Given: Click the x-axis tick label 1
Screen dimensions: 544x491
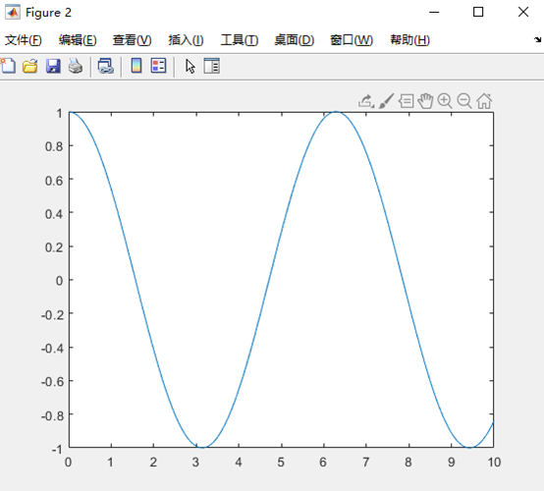Looking at the screenshot, I should tap(110, 463).
